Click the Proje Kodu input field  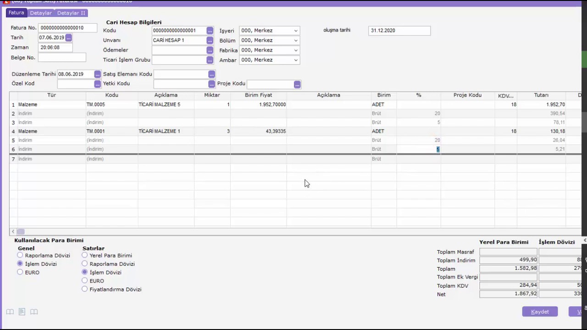point(271,84)
